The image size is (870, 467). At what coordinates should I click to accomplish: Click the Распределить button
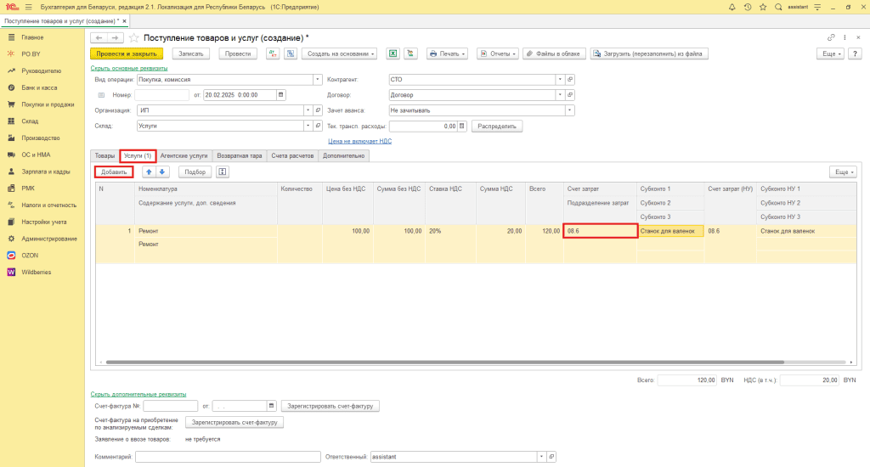tap(496, 126)
